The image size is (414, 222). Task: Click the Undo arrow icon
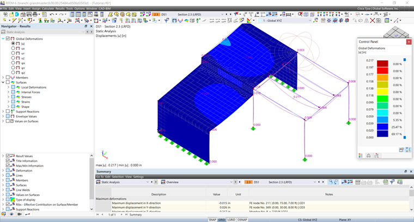52,14
